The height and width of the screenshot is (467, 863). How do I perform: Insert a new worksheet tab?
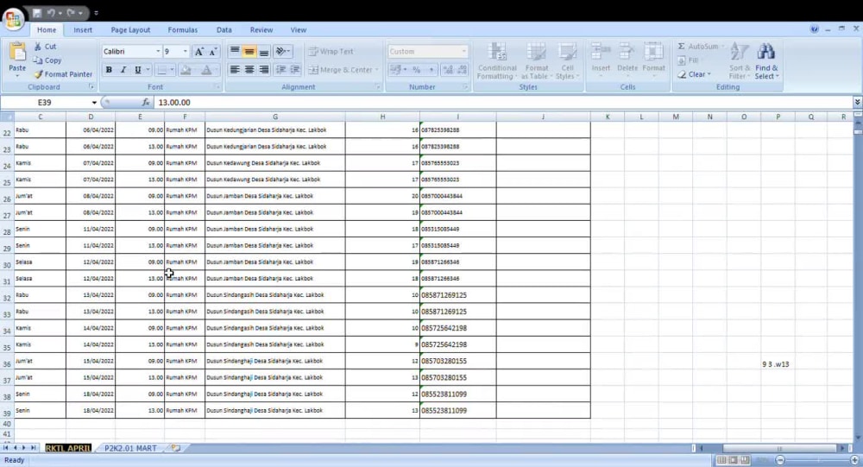175,448
